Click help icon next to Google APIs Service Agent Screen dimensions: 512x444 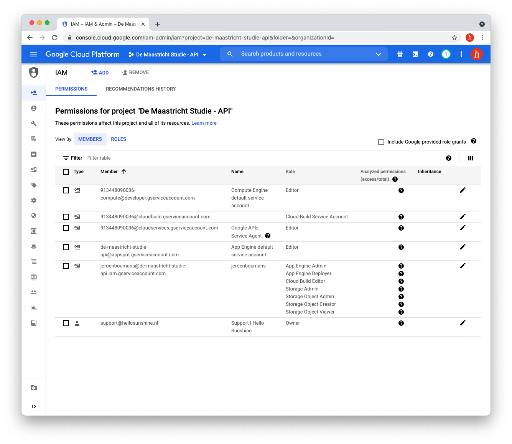[268, 236]
